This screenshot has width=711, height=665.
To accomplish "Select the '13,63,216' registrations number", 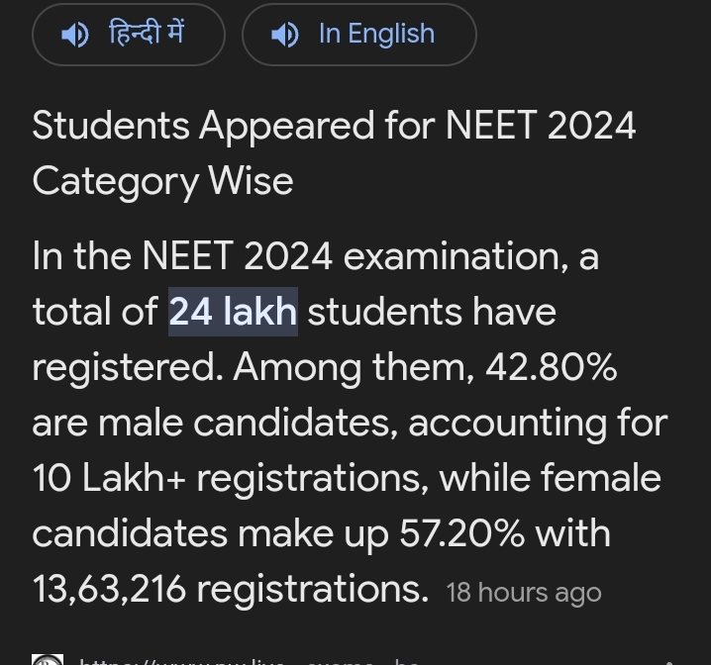I will point(109,589).
